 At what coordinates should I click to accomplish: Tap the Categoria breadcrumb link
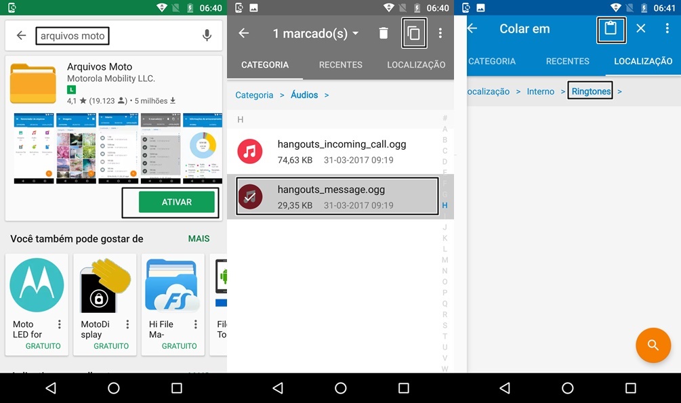254,95
